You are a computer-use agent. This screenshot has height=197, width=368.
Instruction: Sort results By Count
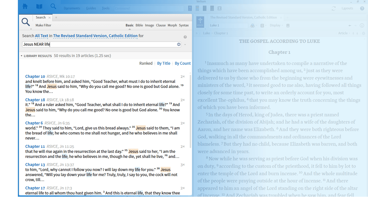[183, 63]
